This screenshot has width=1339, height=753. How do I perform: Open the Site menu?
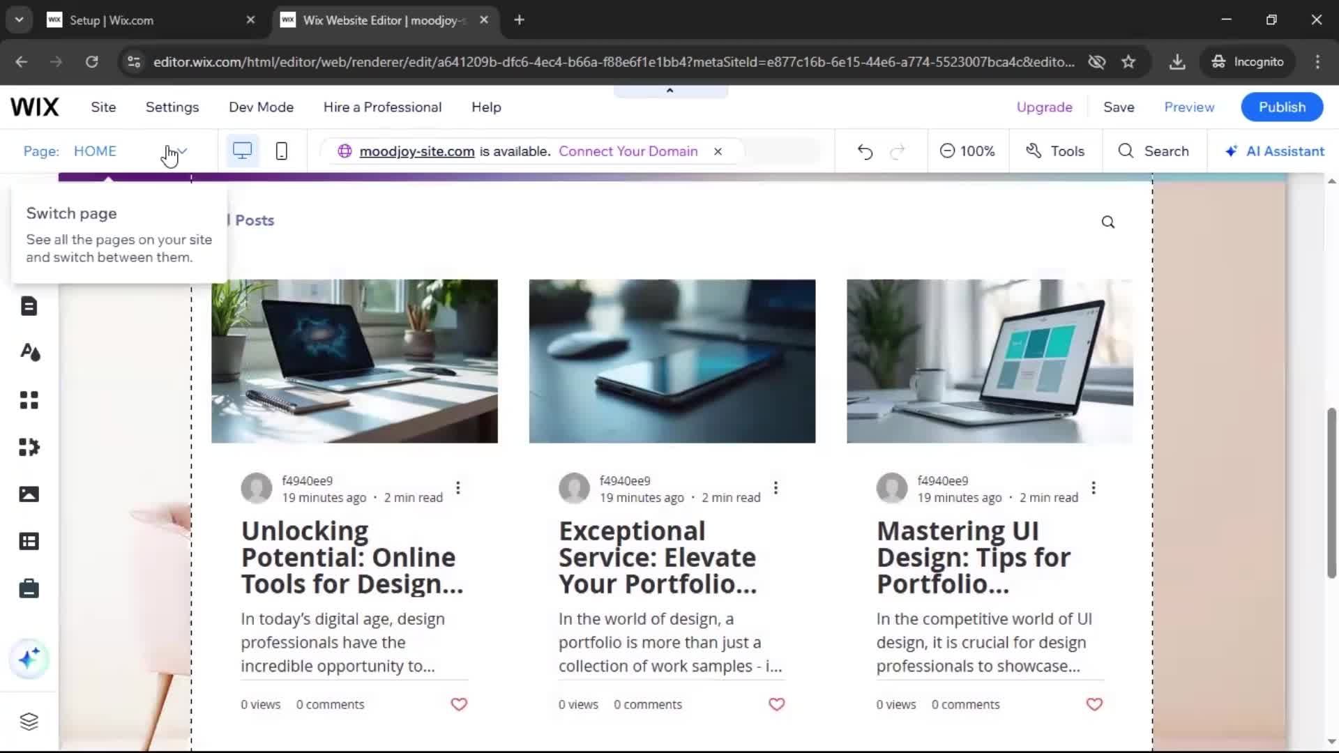pos(103,107)
